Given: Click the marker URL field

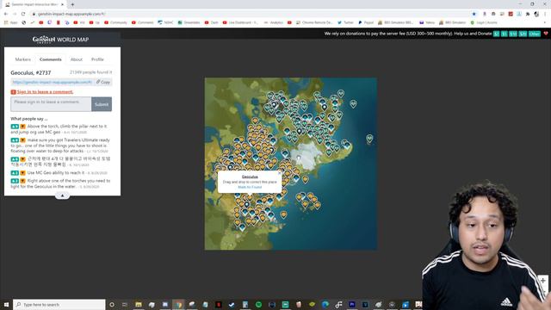Looking at the screenshot, I should click(x=53, y=82).
